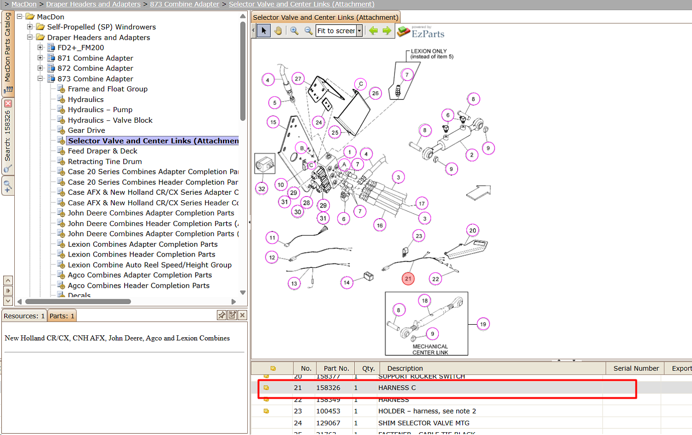Click callout 15 on the diagram
This screenshot has height=435, width=692.
[273, 122]
